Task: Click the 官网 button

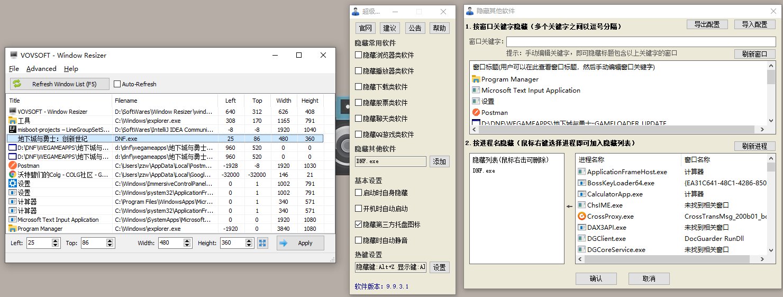Action: pos(366,28)
